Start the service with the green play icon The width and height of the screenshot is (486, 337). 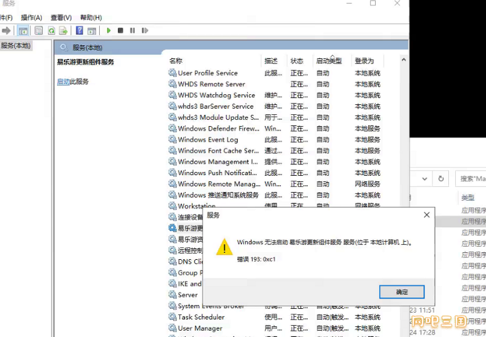pyautogui.click(x=108, y=30)
